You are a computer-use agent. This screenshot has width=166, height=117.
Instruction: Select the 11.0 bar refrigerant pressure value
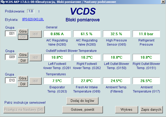[x=146, y=34]
